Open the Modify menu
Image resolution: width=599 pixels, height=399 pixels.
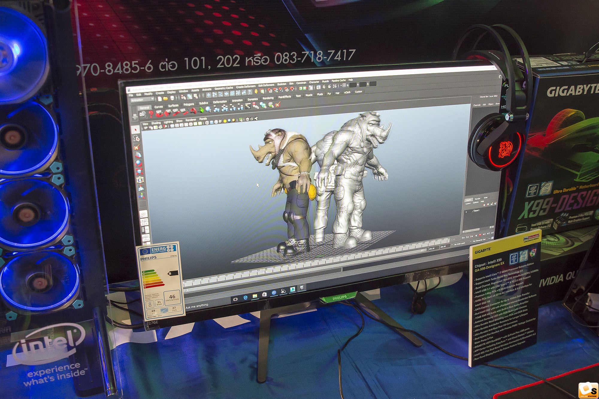[x=148, y=94]
